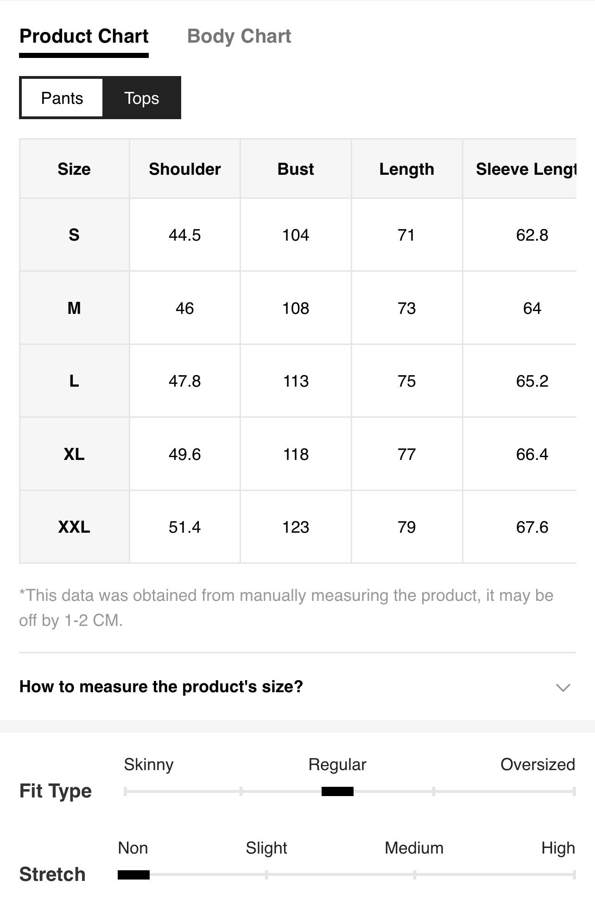Select the L size row label
The height and width of the screenshot is (899, 595).
tap(74, 381)
